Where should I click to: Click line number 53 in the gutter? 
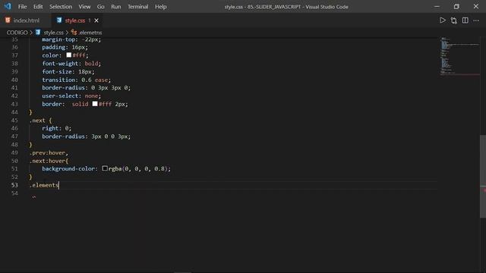(x=14, y=185)
